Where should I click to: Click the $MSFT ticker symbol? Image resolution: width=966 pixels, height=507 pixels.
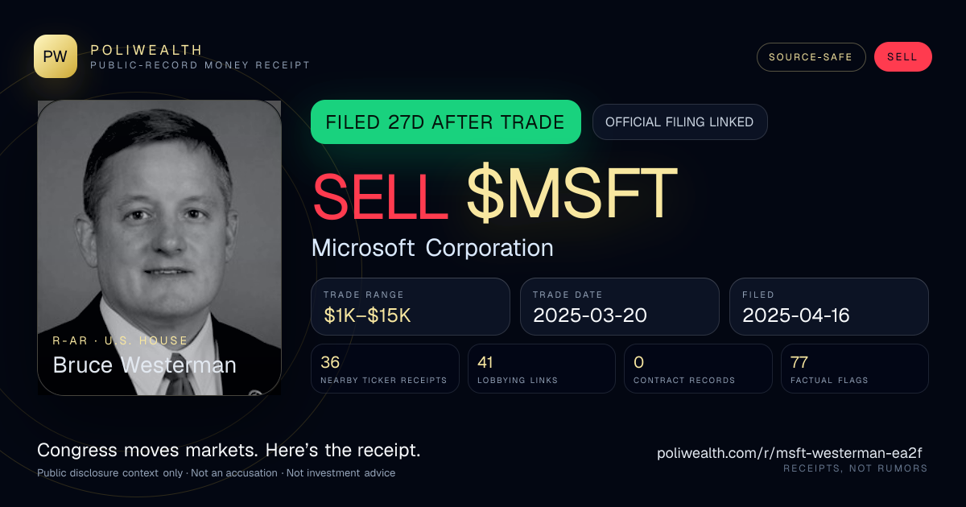point(572,194)
